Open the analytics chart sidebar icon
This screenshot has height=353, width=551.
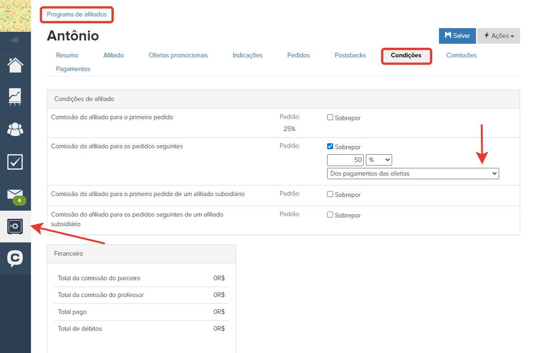point(15,97)
